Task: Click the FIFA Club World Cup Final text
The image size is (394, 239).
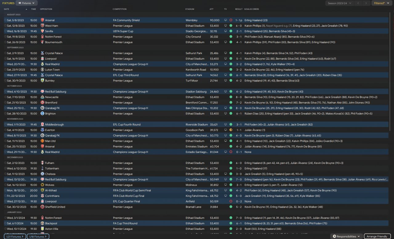Action: point(128,196)
